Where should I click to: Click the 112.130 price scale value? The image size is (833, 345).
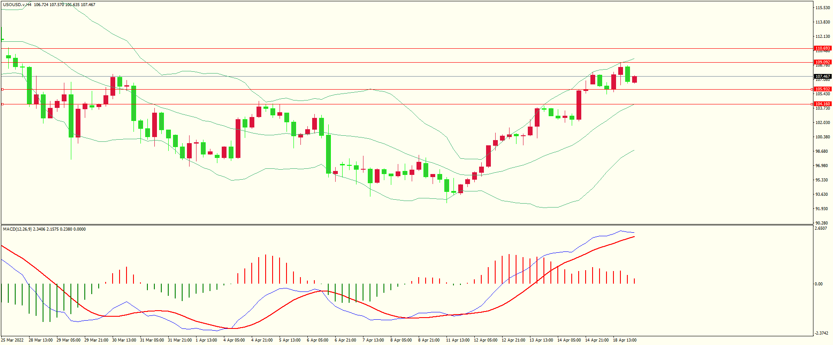(823, 37)
